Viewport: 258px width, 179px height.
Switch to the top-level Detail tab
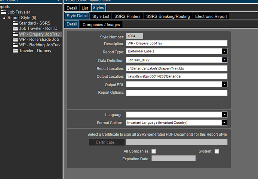pos(72,8)
